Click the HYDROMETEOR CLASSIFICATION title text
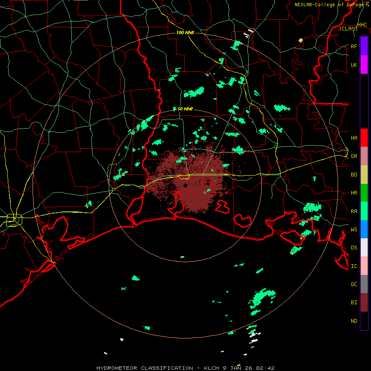Viewport: 371px width, 371px height. point(145,368)
